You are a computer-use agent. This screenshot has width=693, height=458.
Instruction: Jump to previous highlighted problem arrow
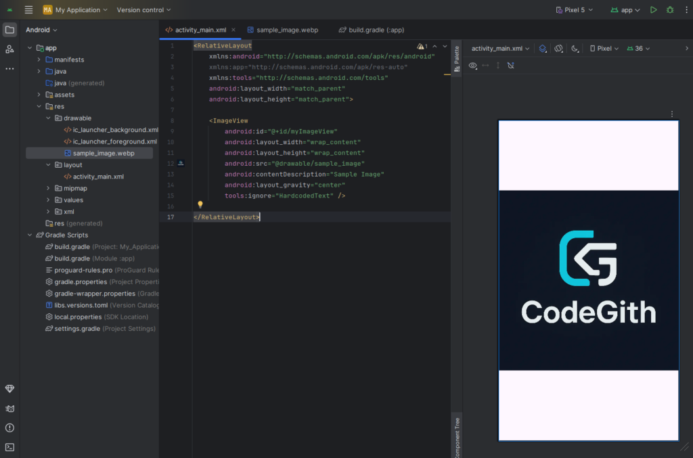click(x=435, y=46)
